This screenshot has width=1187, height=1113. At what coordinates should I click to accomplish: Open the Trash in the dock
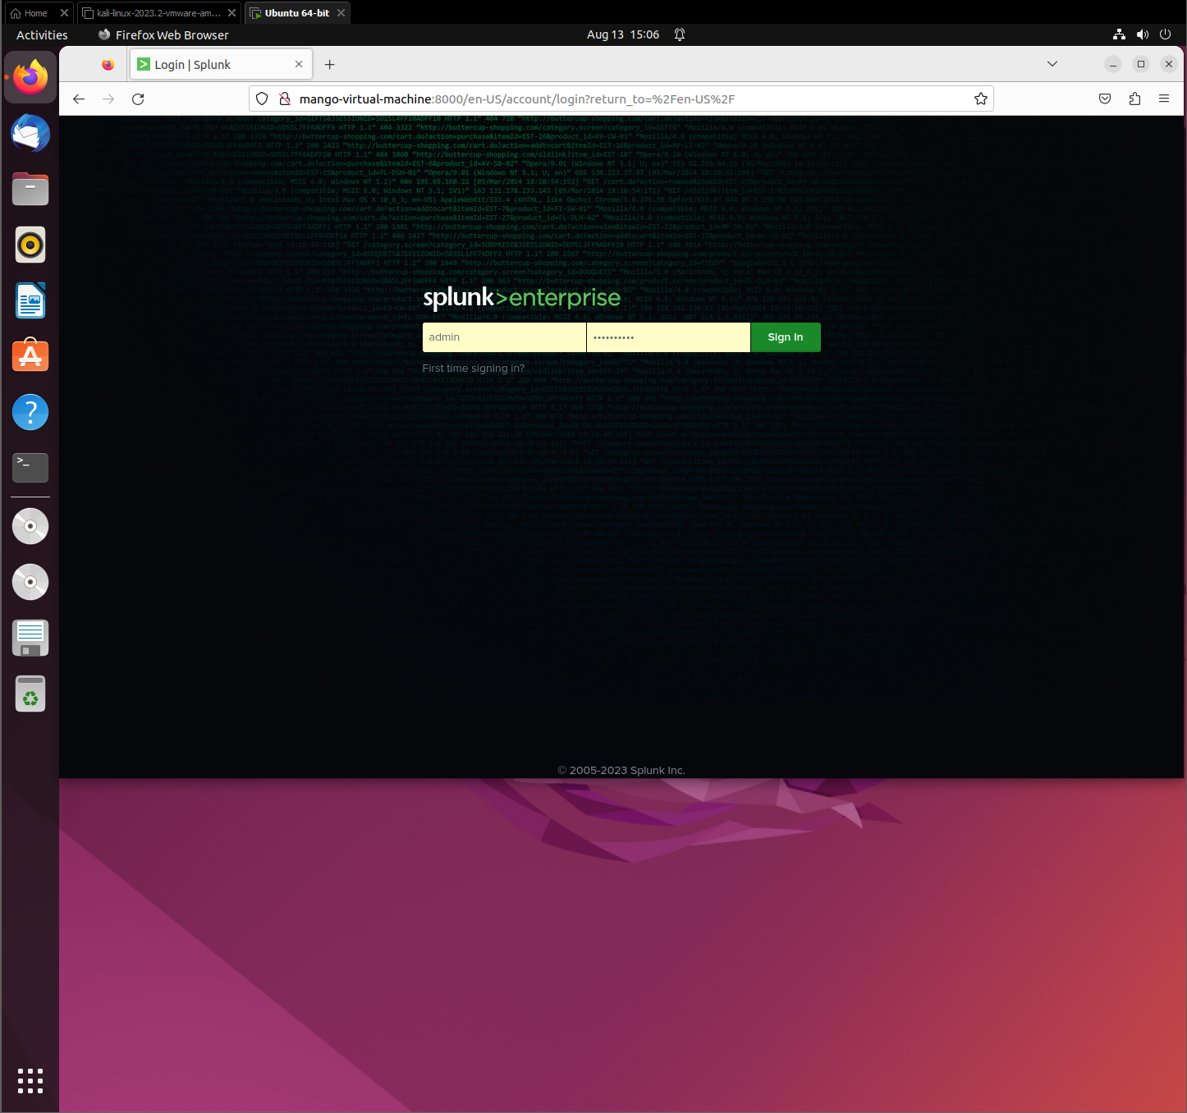tap(30, 694)
